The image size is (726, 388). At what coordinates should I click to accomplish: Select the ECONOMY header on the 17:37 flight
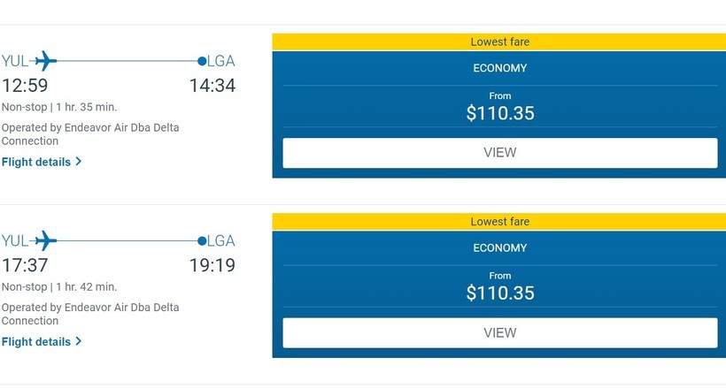(499, 247)
